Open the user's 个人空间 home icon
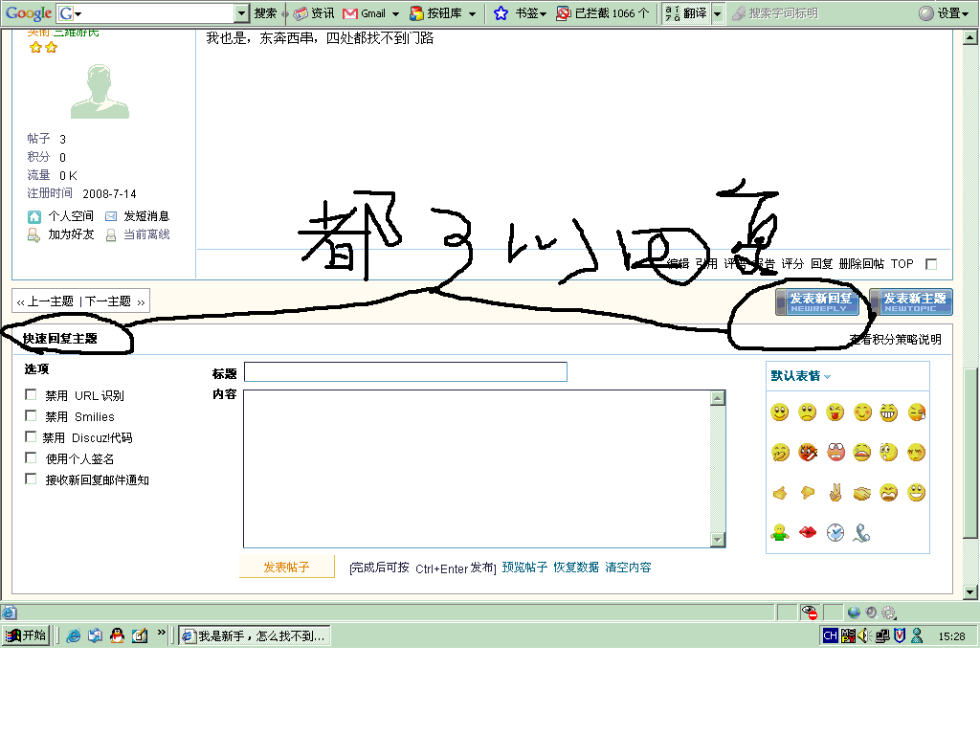This screenshot has width=980, height=735. click(x=33, y=216)
